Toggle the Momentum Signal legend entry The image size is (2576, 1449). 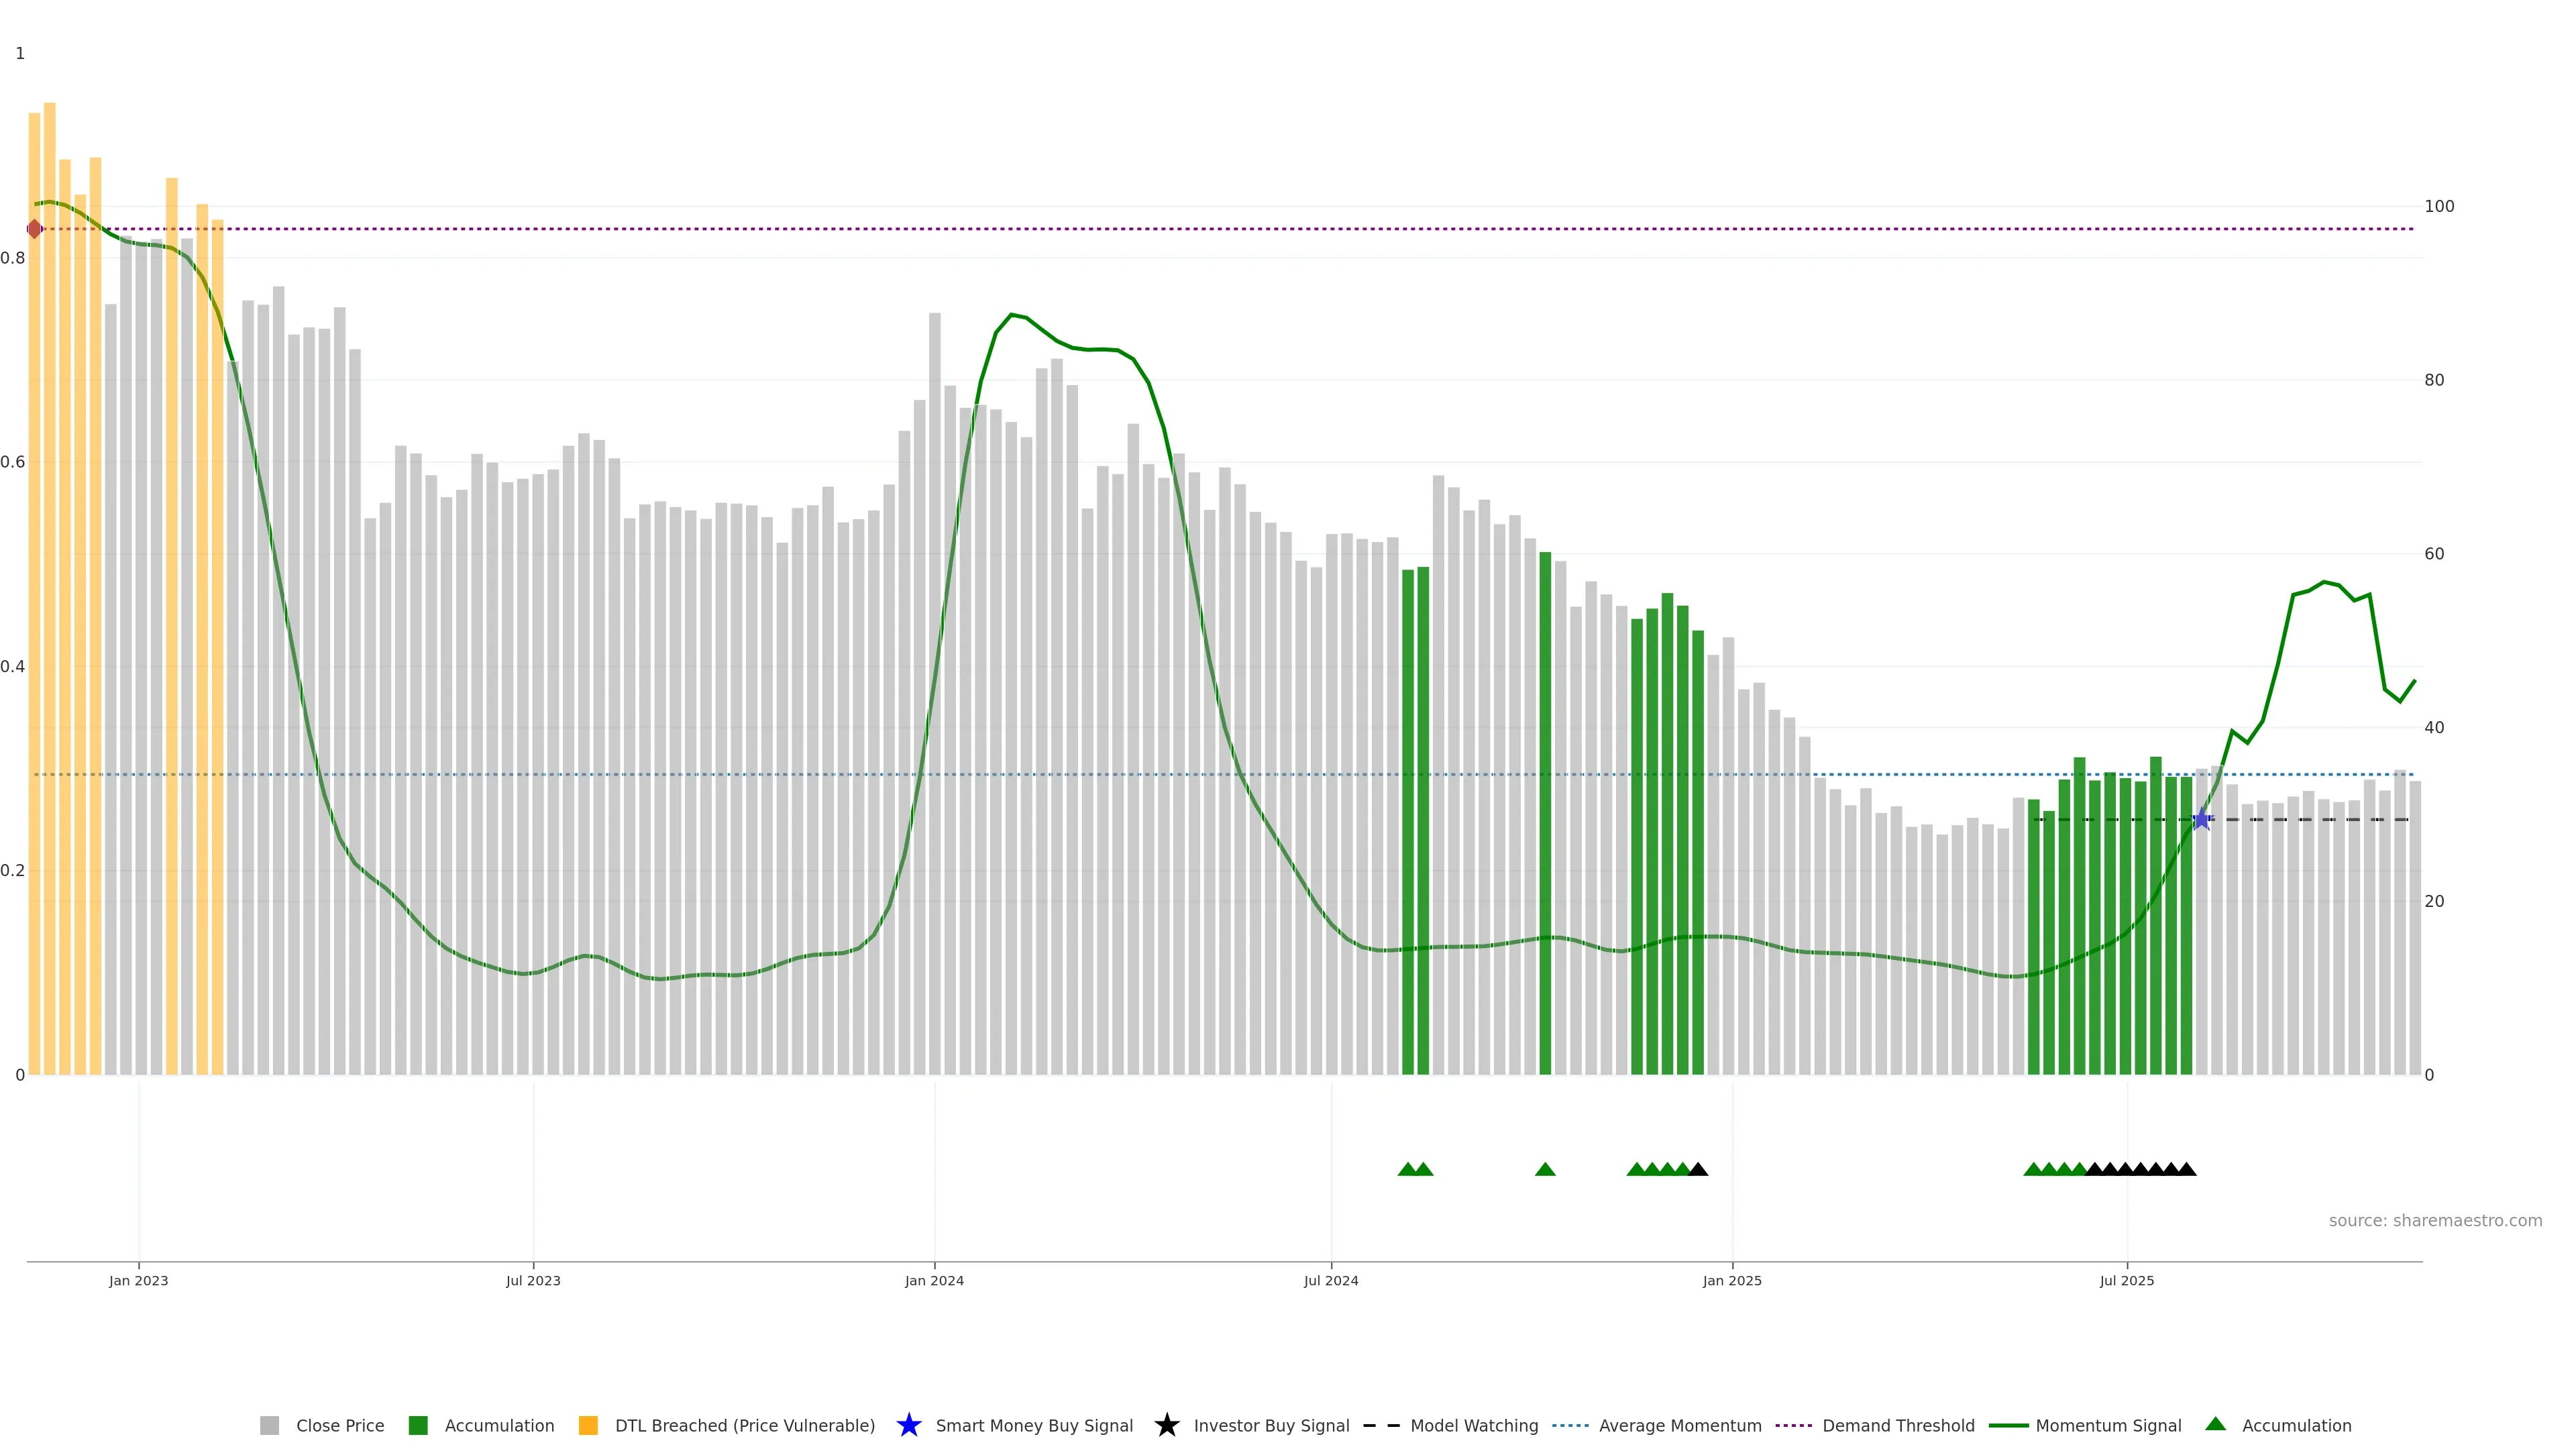(x=2108, y=1425)
